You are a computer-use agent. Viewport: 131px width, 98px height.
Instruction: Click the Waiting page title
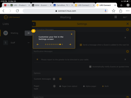click(65, 17)
